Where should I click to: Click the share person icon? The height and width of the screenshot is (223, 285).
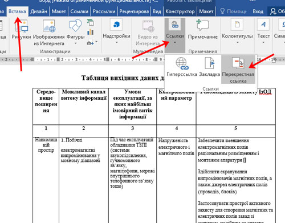(273, 11)
